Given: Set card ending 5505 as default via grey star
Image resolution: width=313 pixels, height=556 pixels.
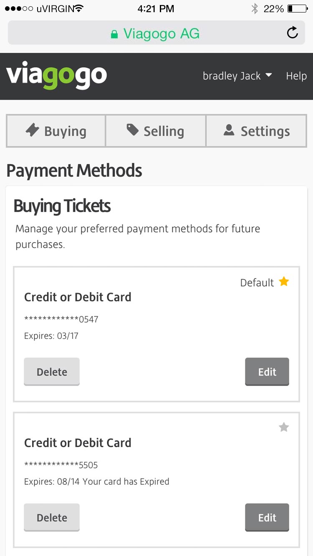Looking at the screenshot, I should 284,427.
